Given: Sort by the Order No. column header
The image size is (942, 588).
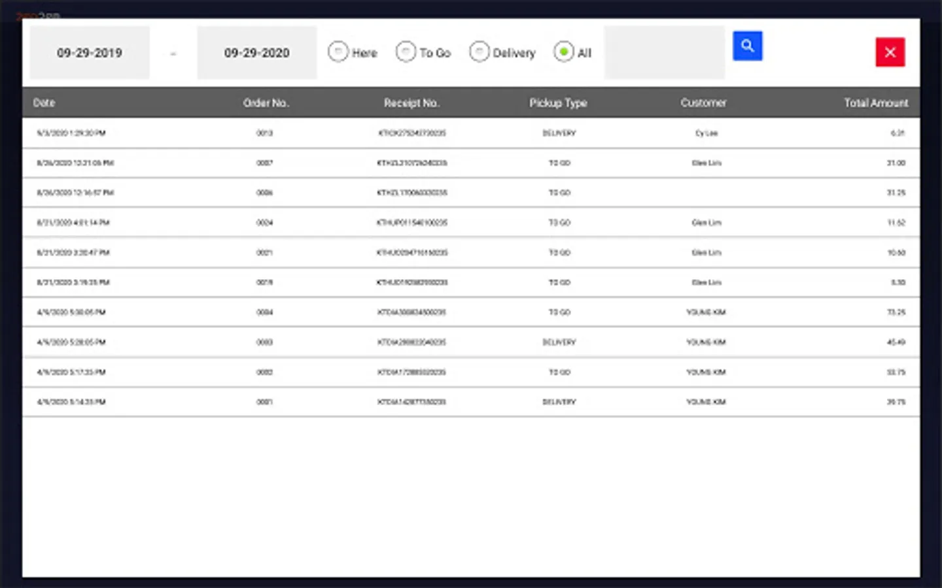Looking at the screenshot, I should coord(266,103).
